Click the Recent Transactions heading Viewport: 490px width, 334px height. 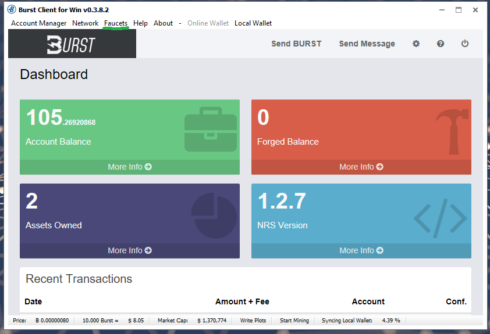pos(79,279)
